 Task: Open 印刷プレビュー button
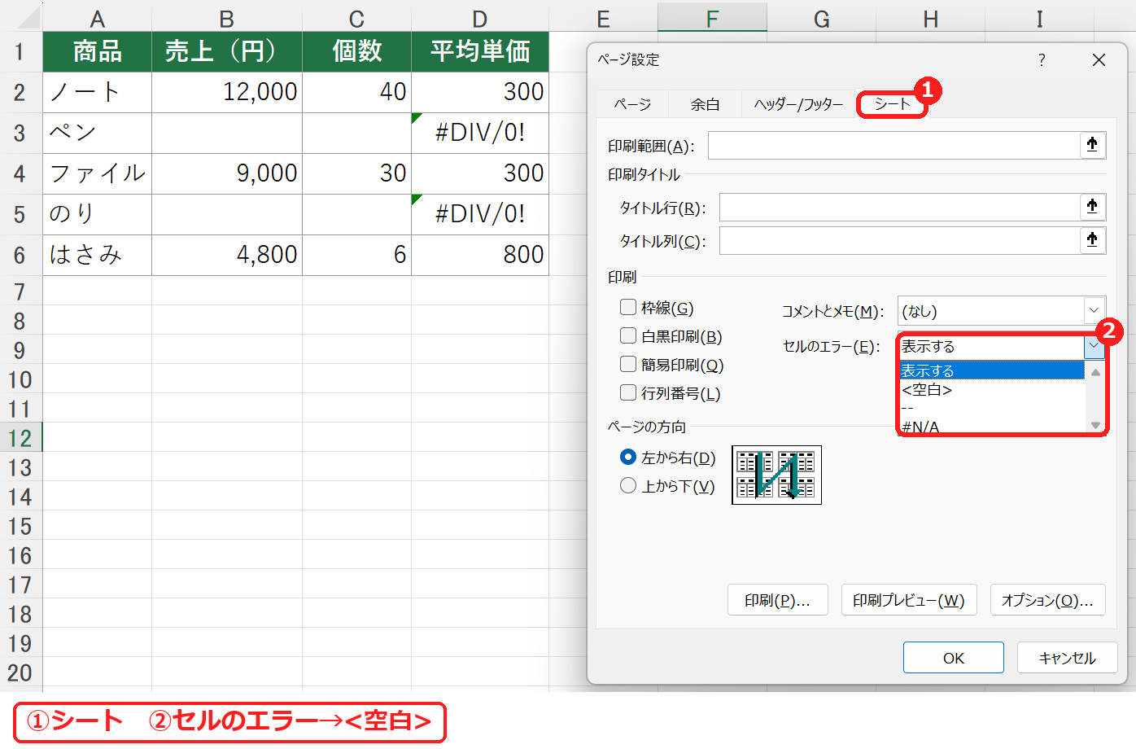(x=908, y=600)
